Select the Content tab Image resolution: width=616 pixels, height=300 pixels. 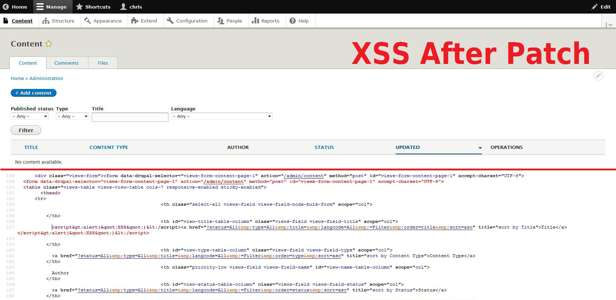pos(28,63)
